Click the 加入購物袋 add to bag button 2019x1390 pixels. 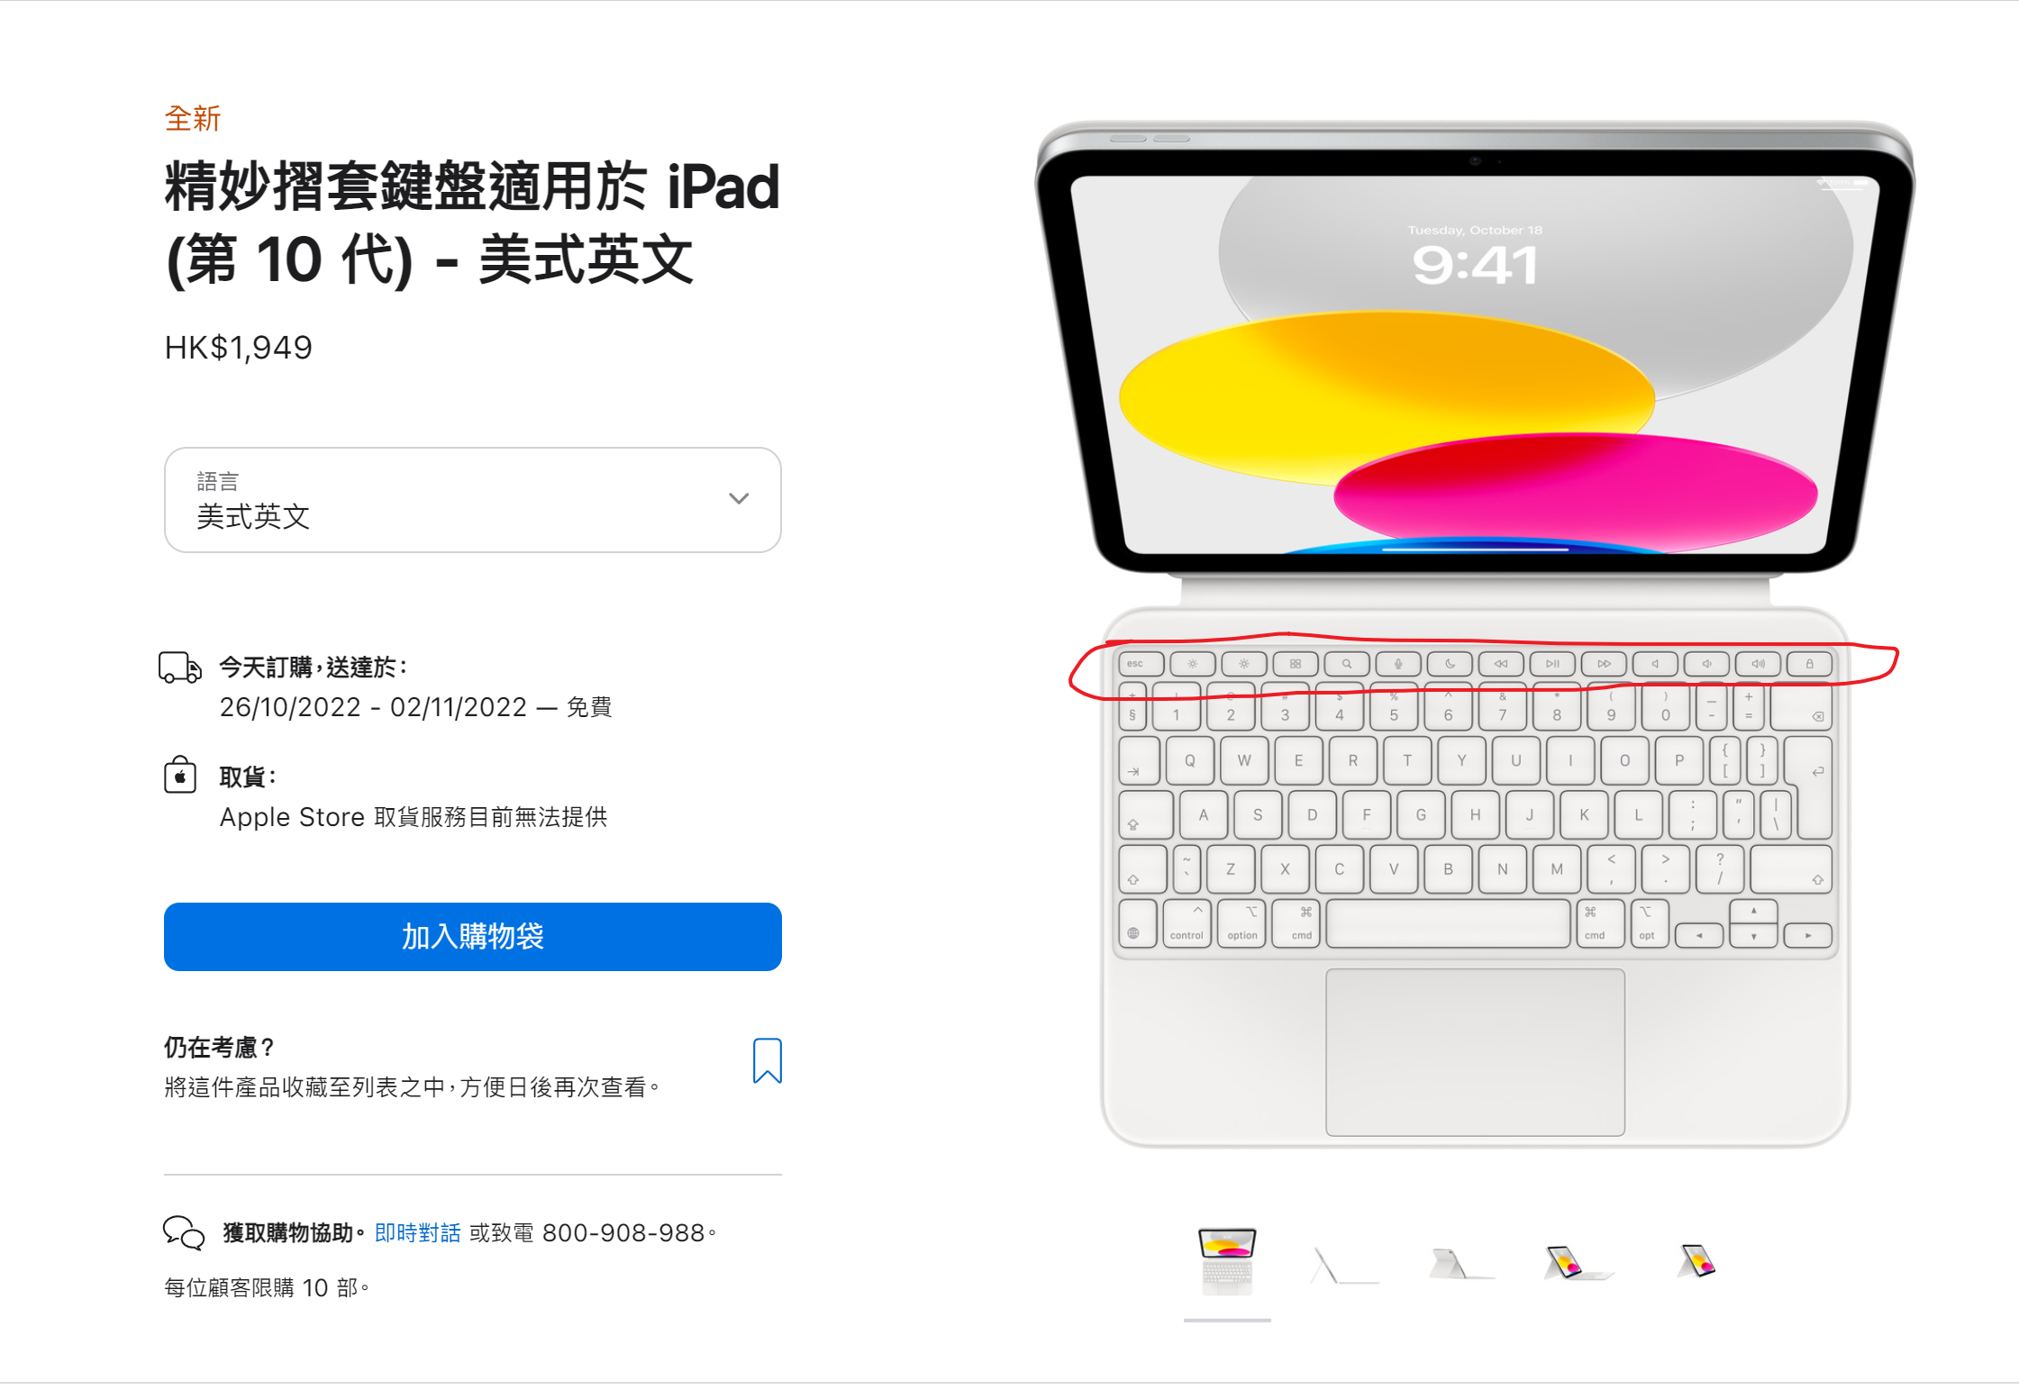pos(472,937)
